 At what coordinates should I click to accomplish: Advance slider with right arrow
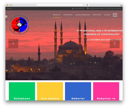click(115, 44)
